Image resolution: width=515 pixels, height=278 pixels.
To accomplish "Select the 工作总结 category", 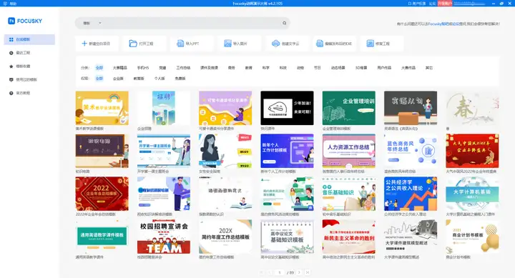I will 183,68.
